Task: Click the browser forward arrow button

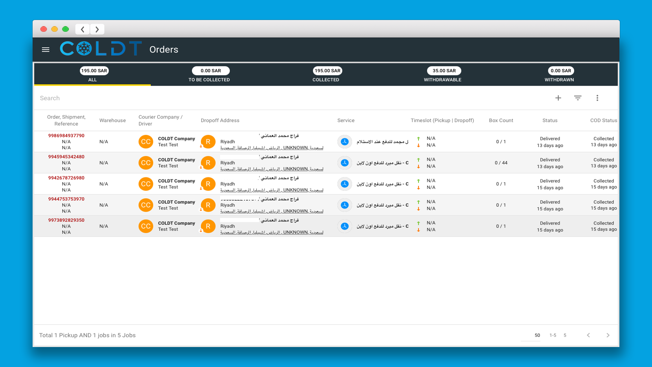Action: pyautogui.click(x=97, y=29)
